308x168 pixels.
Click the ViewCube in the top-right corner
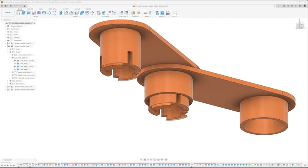point(300,25)
